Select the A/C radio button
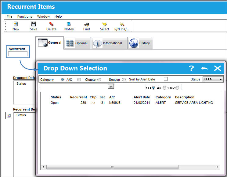227x177 pixels. [79, 80]
